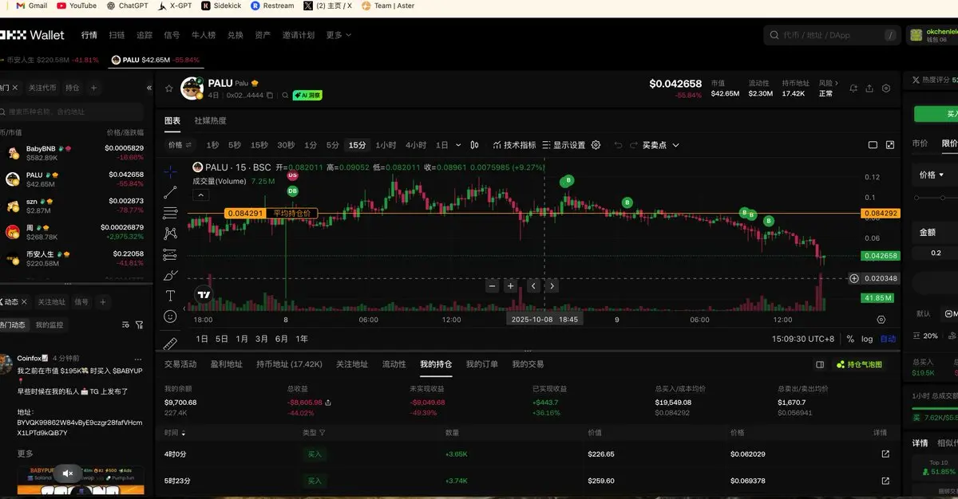
Task: Click the 0.2 amount input field
Action: [x=936, y=253]
